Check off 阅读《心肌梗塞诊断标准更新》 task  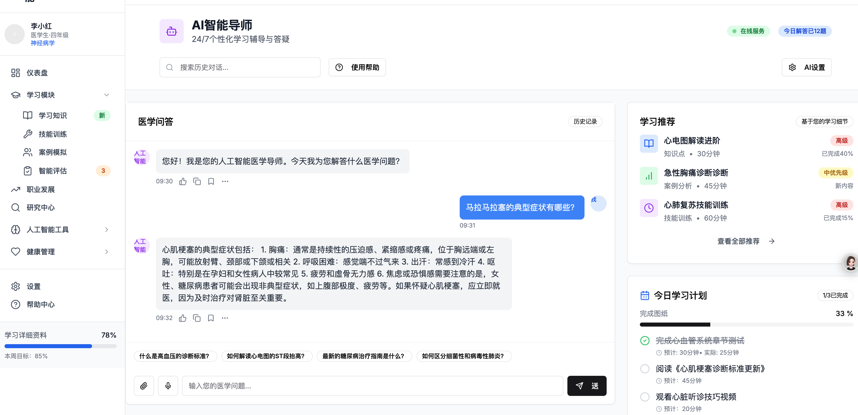click(x=645, y=369)
